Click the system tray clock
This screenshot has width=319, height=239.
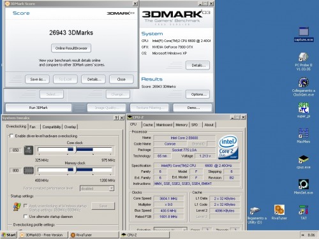(x=311, y=235)
